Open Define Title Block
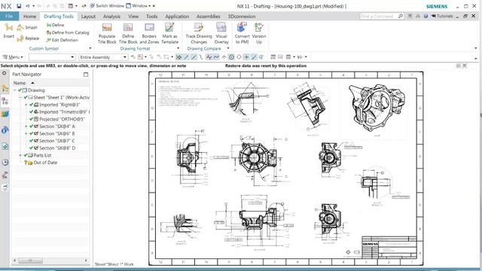This screenshot has height=271, width=482. coord(128,33)
